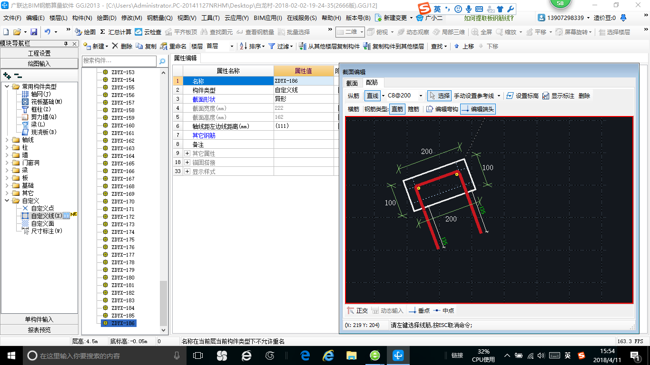Click the component list scrollbar
The image size is (650, 365).
[164, 303]
